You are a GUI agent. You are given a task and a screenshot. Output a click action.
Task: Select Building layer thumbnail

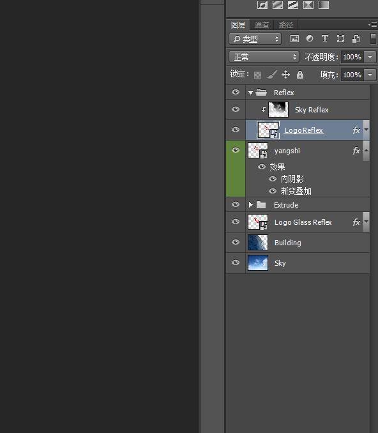click(258, 243)
